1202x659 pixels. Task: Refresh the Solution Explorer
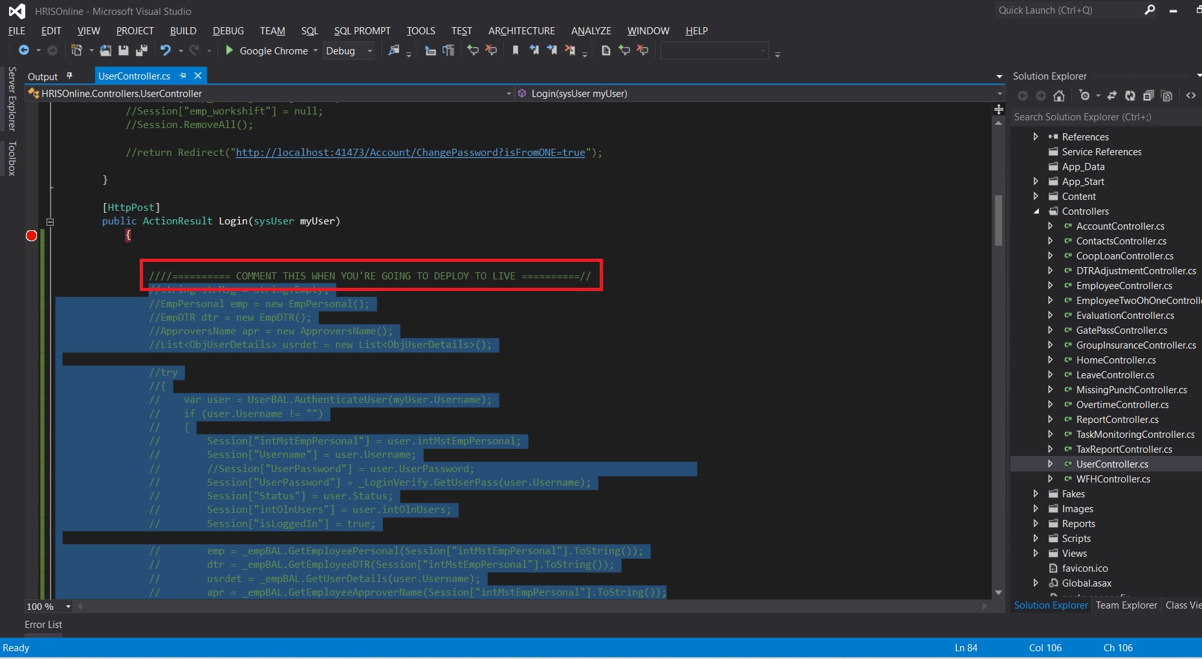1130,95
